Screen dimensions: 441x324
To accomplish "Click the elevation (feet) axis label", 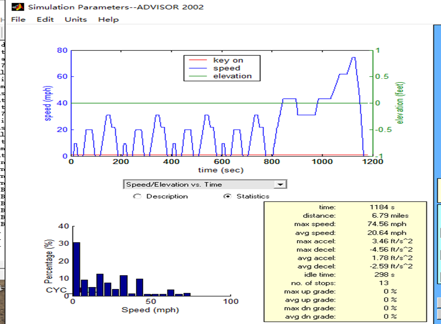I will (399, 103).
